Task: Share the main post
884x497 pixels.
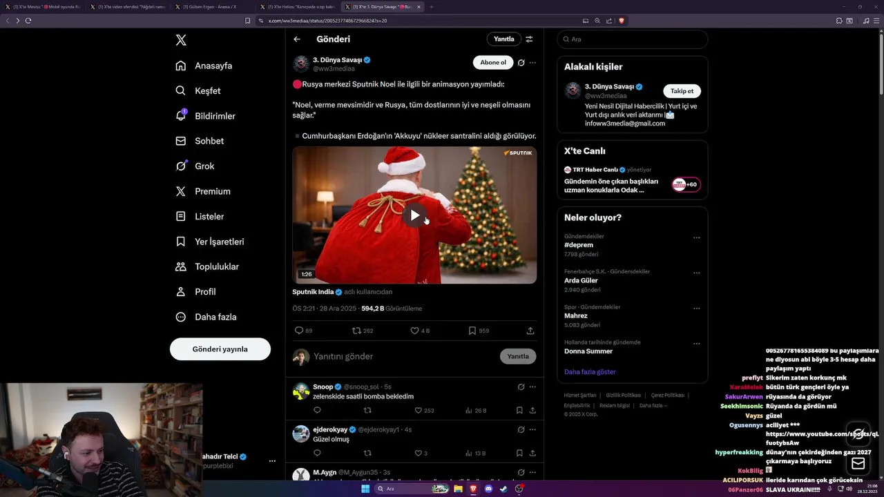Action: point(530,331)
